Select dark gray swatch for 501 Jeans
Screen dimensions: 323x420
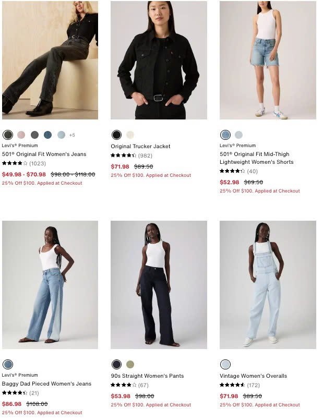pos(34,135)
